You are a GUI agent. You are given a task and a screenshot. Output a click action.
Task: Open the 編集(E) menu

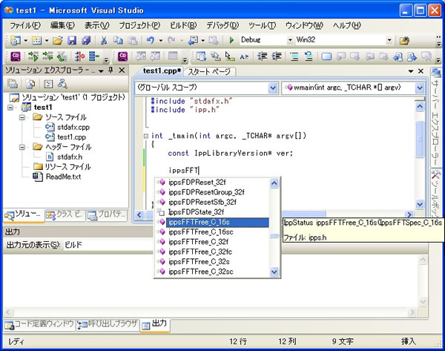[62, 25]
